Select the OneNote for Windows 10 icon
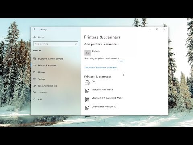 87,108
